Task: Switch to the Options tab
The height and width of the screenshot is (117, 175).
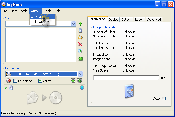Action: click(x=127, y=20)
